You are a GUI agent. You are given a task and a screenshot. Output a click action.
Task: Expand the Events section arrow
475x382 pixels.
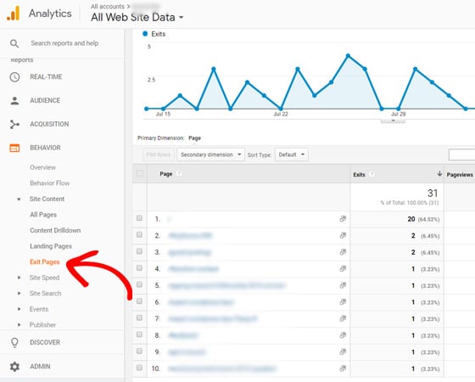click(19, 309)
